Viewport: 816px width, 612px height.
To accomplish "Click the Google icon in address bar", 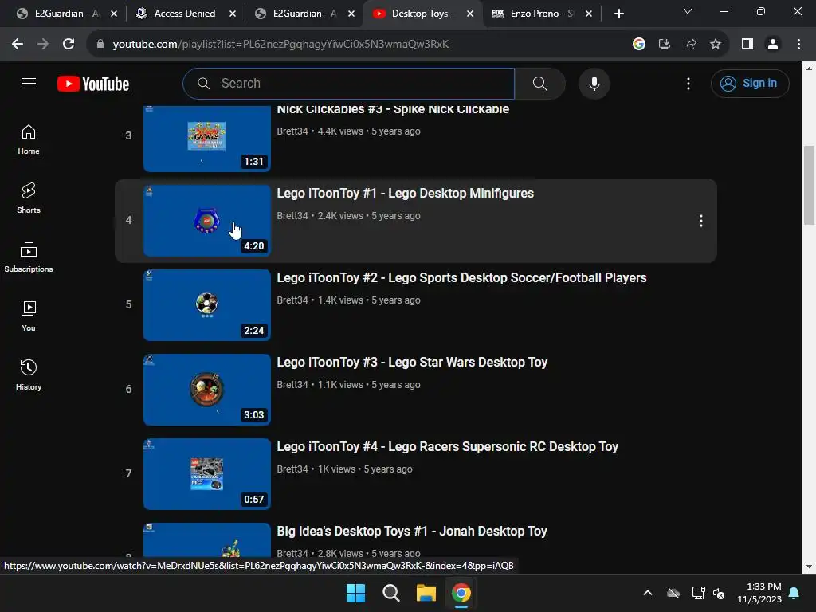I will point(639,45).
